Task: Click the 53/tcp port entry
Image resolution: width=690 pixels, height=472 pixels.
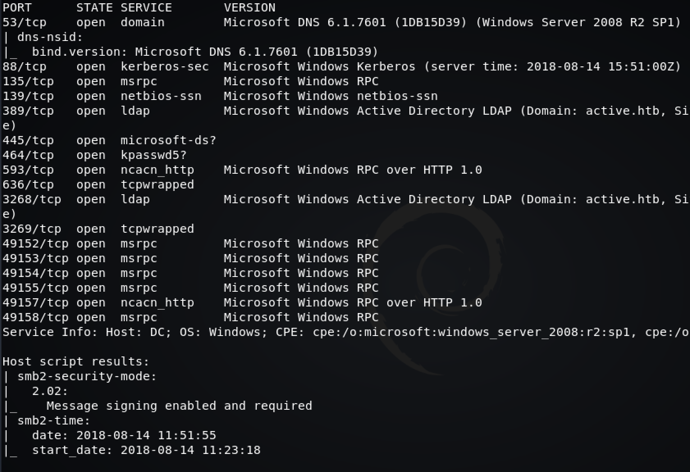Action: (24, 23)
